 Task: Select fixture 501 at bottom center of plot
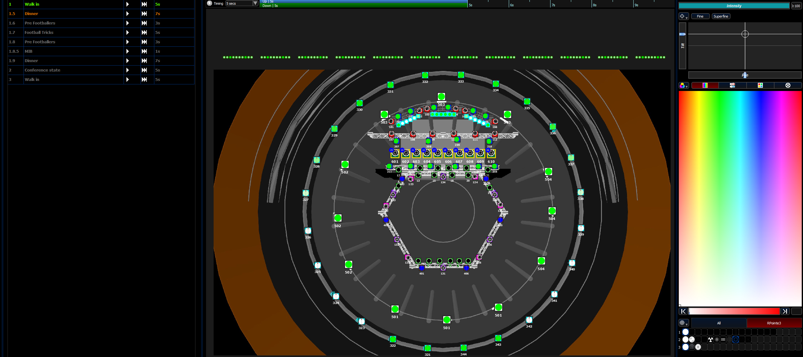click(x=447, y=320)
